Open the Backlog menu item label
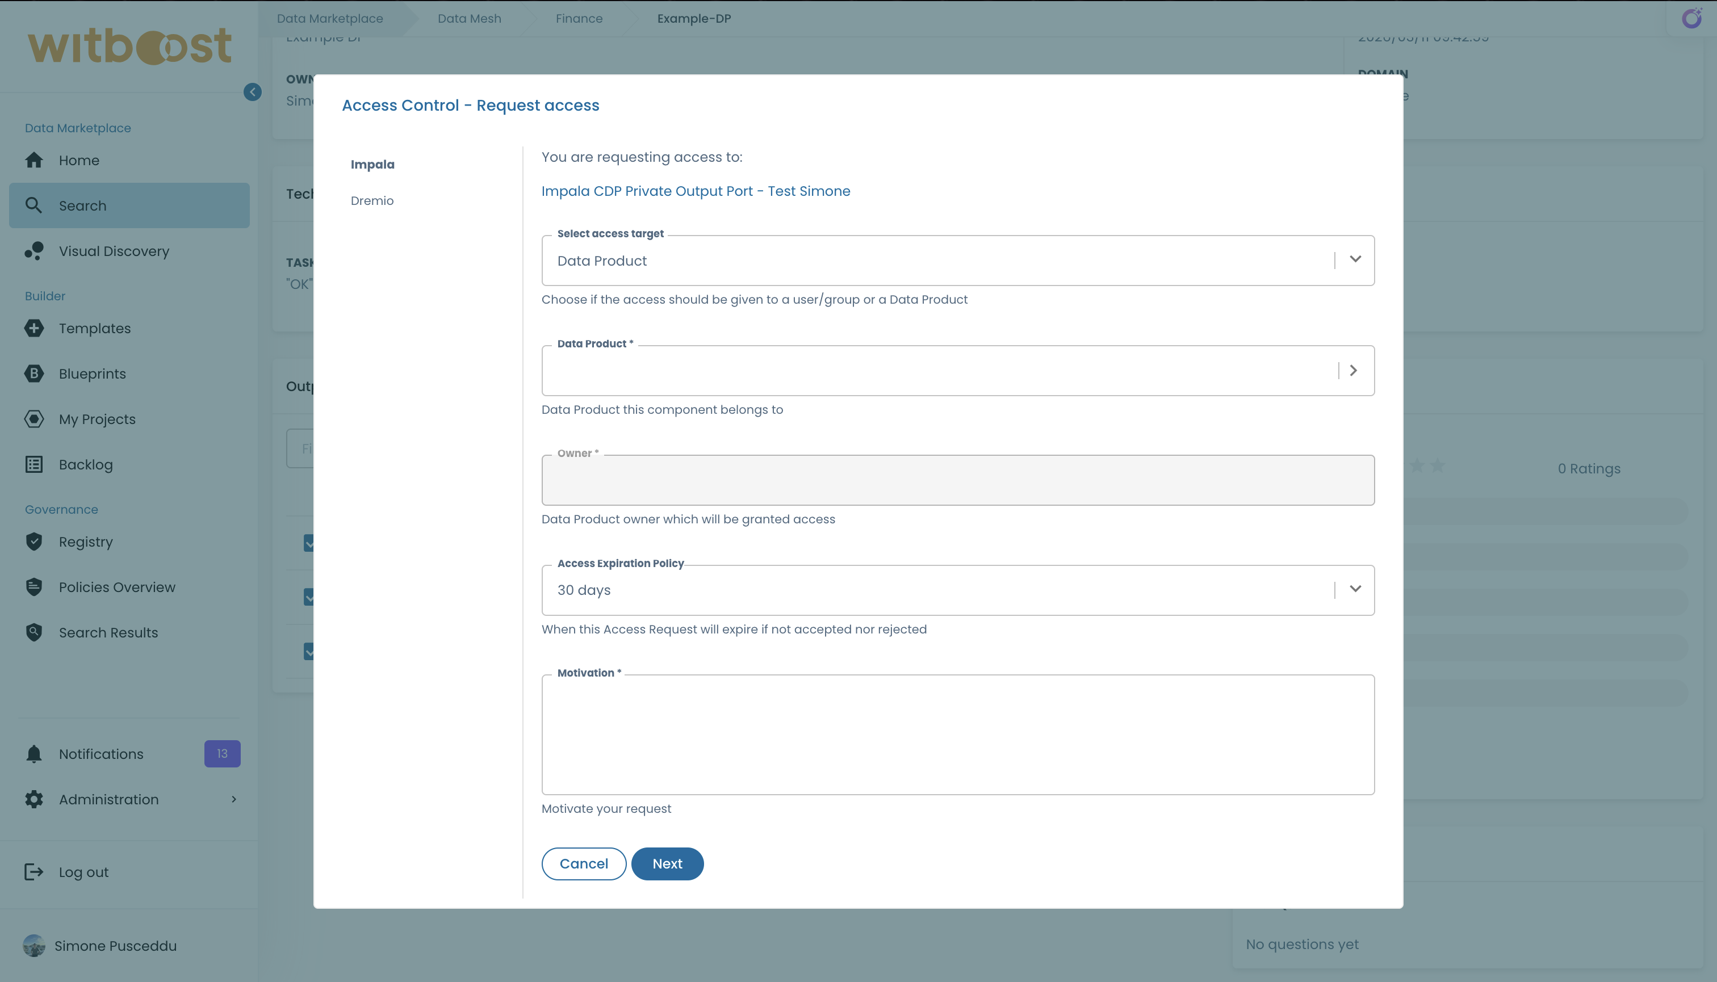This screenshot has width=1717, height=982. (x=86, y=464)
